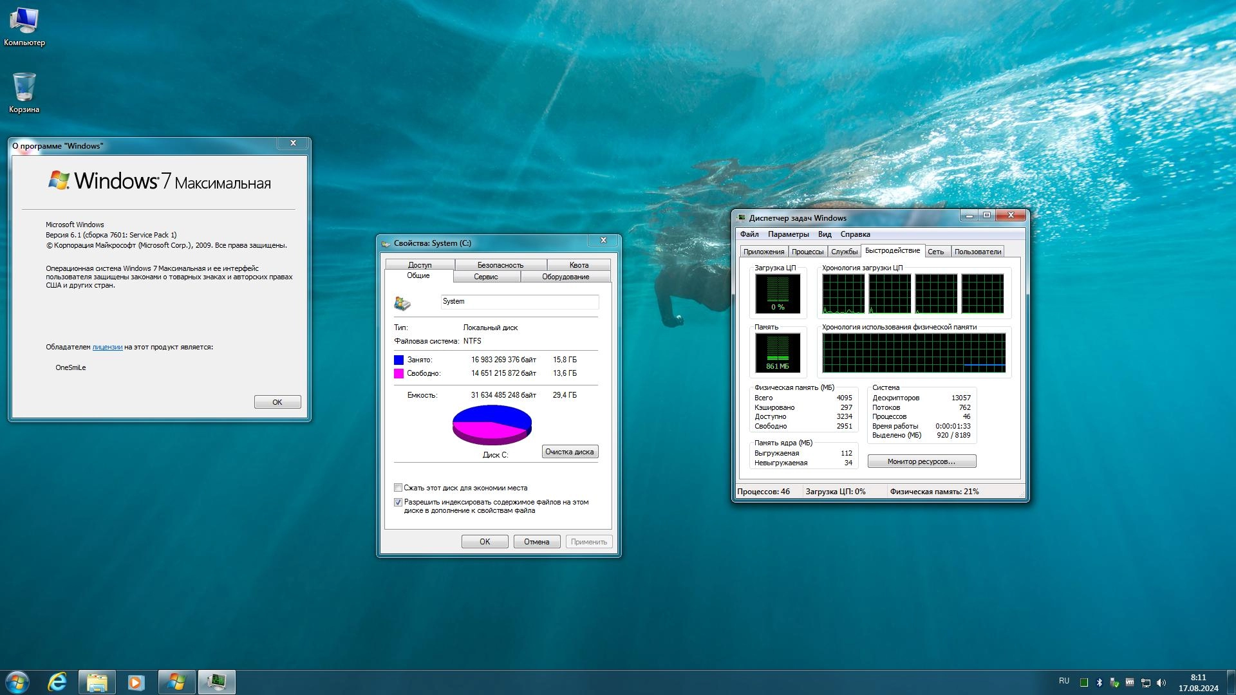Click the volume speaker tray icon
1236x695 pixels.
click(x=1161, y=683)
